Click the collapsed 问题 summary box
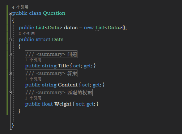The height and width of the screenshot is (134, 182). 51,54
